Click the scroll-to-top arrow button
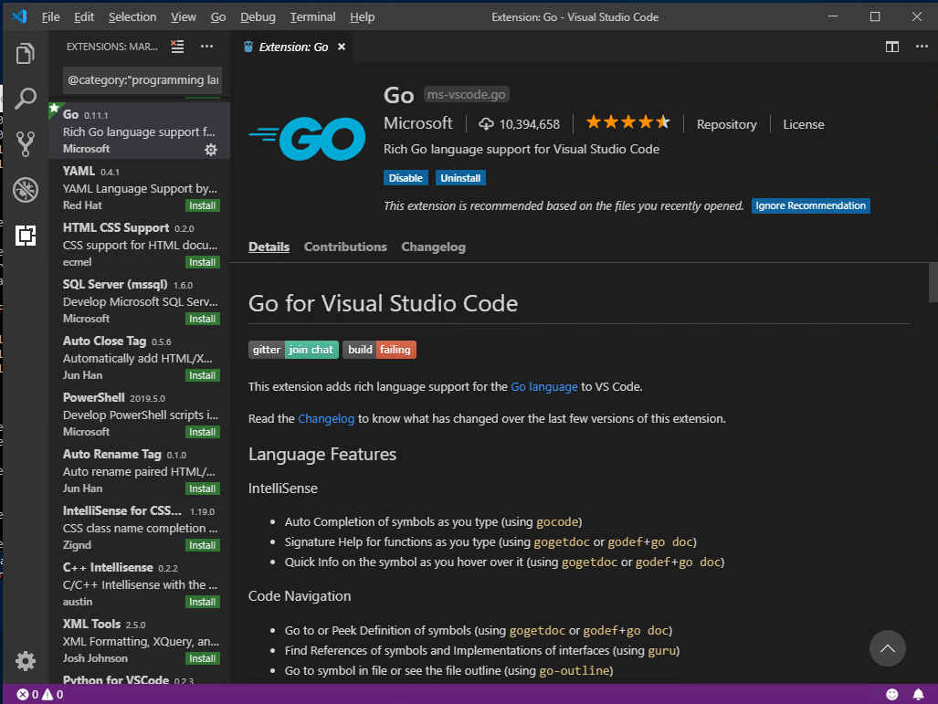 tap(887, 648)
